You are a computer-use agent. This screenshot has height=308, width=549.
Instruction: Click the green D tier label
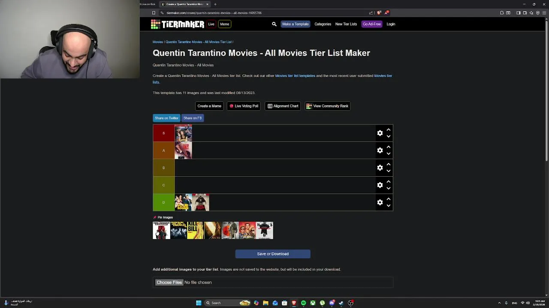[x=163, y=202]
